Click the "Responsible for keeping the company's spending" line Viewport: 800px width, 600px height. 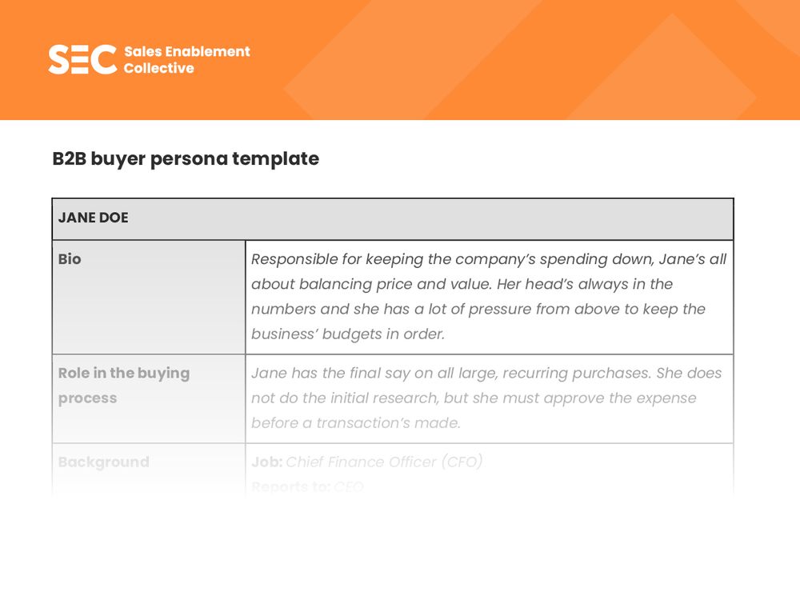(x=488, y=259)
